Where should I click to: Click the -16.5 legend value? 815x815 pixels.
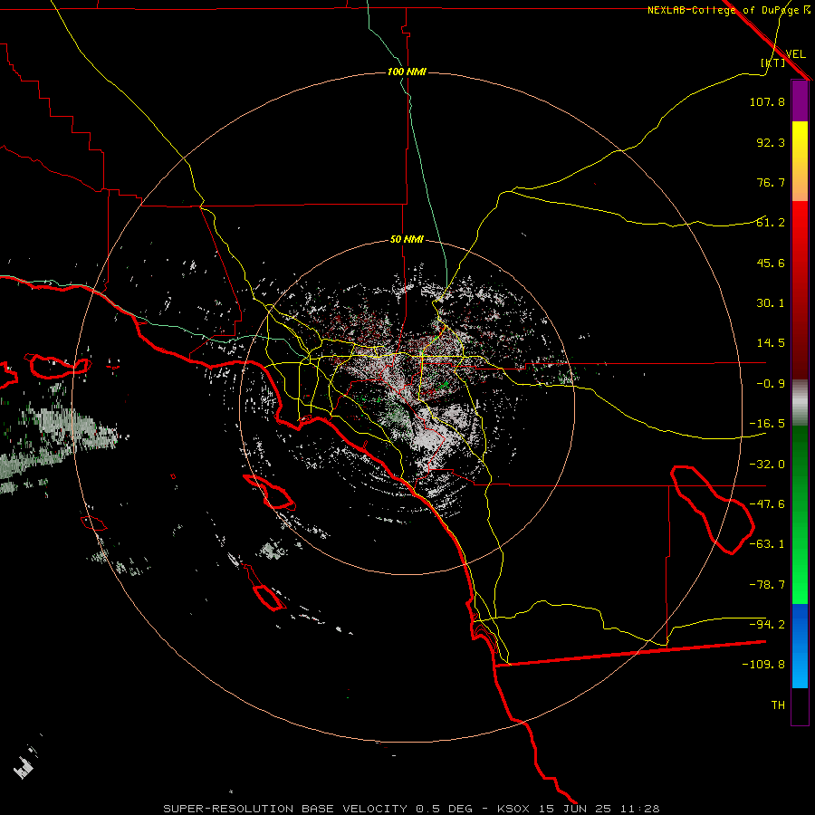[x=767, y=424]
